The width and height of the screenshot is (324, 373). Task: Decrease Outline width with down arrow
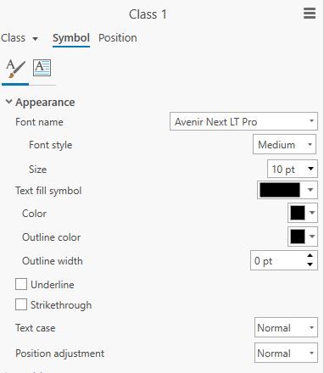[310, 264]
